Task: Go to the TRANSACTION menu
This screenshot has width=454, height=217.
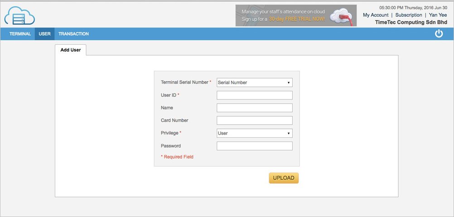Action: (73, 34)
